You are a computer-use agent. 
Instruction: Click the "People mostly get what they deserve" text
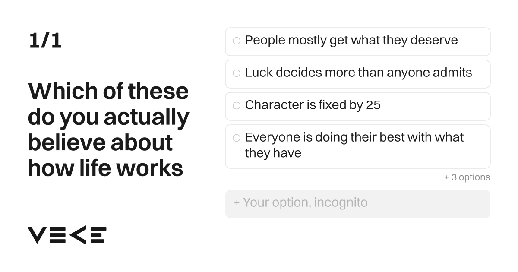[x=351, y=41]
